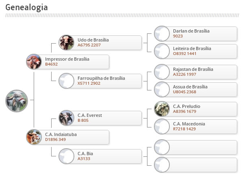This screenshot has width=249, height=180.
Task: Click C.A. Bia's placeholder icon
Action: click(66, 156)
